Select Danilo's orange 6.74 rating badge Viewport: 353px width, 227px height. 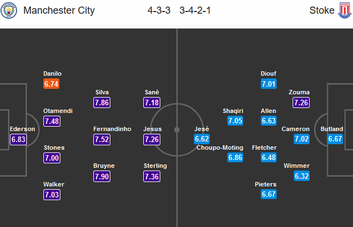(x=51, y=84)
